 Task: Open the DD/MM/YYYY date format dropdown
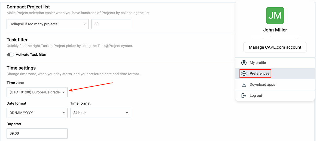(37, 113)
